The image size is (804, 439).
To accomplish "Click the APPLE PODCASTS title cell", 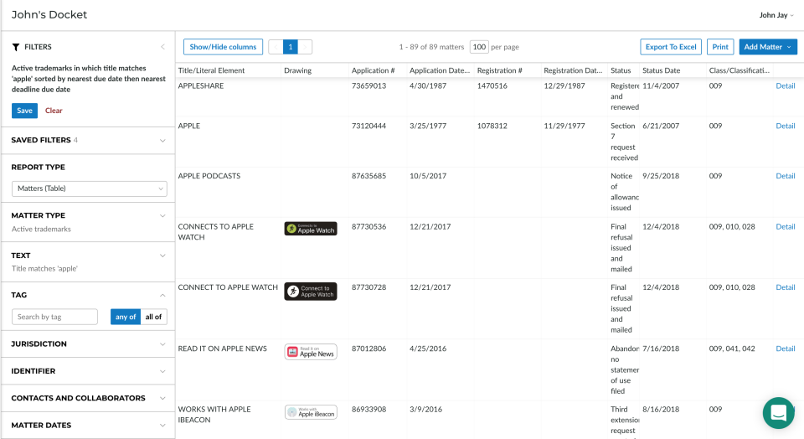I will click(209, 176).
